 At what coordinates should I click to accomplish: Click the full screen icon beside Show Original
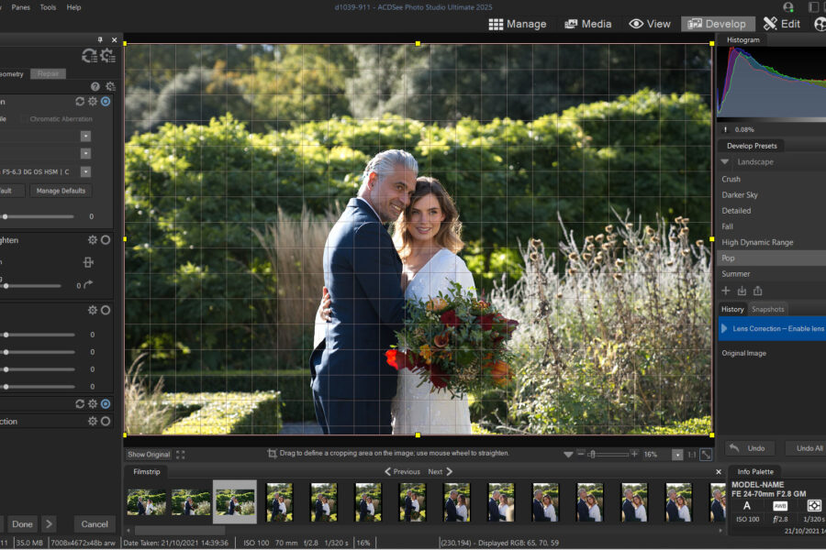(x=181, y=455)
